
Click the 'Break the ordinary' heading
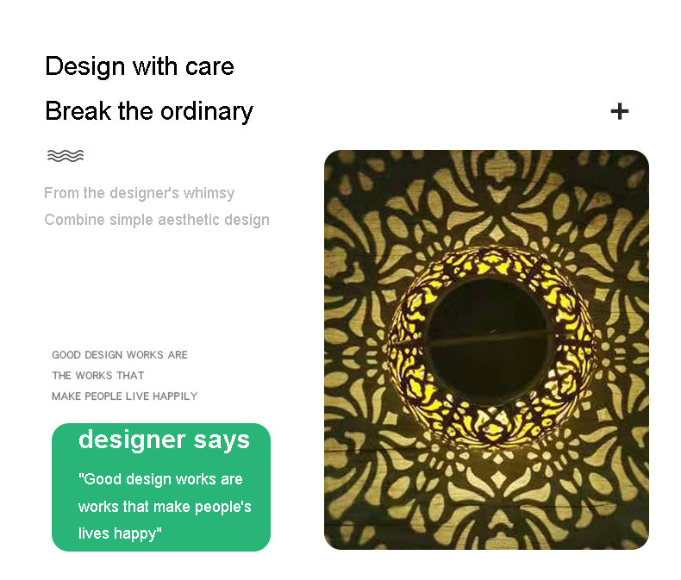(149, 111)
